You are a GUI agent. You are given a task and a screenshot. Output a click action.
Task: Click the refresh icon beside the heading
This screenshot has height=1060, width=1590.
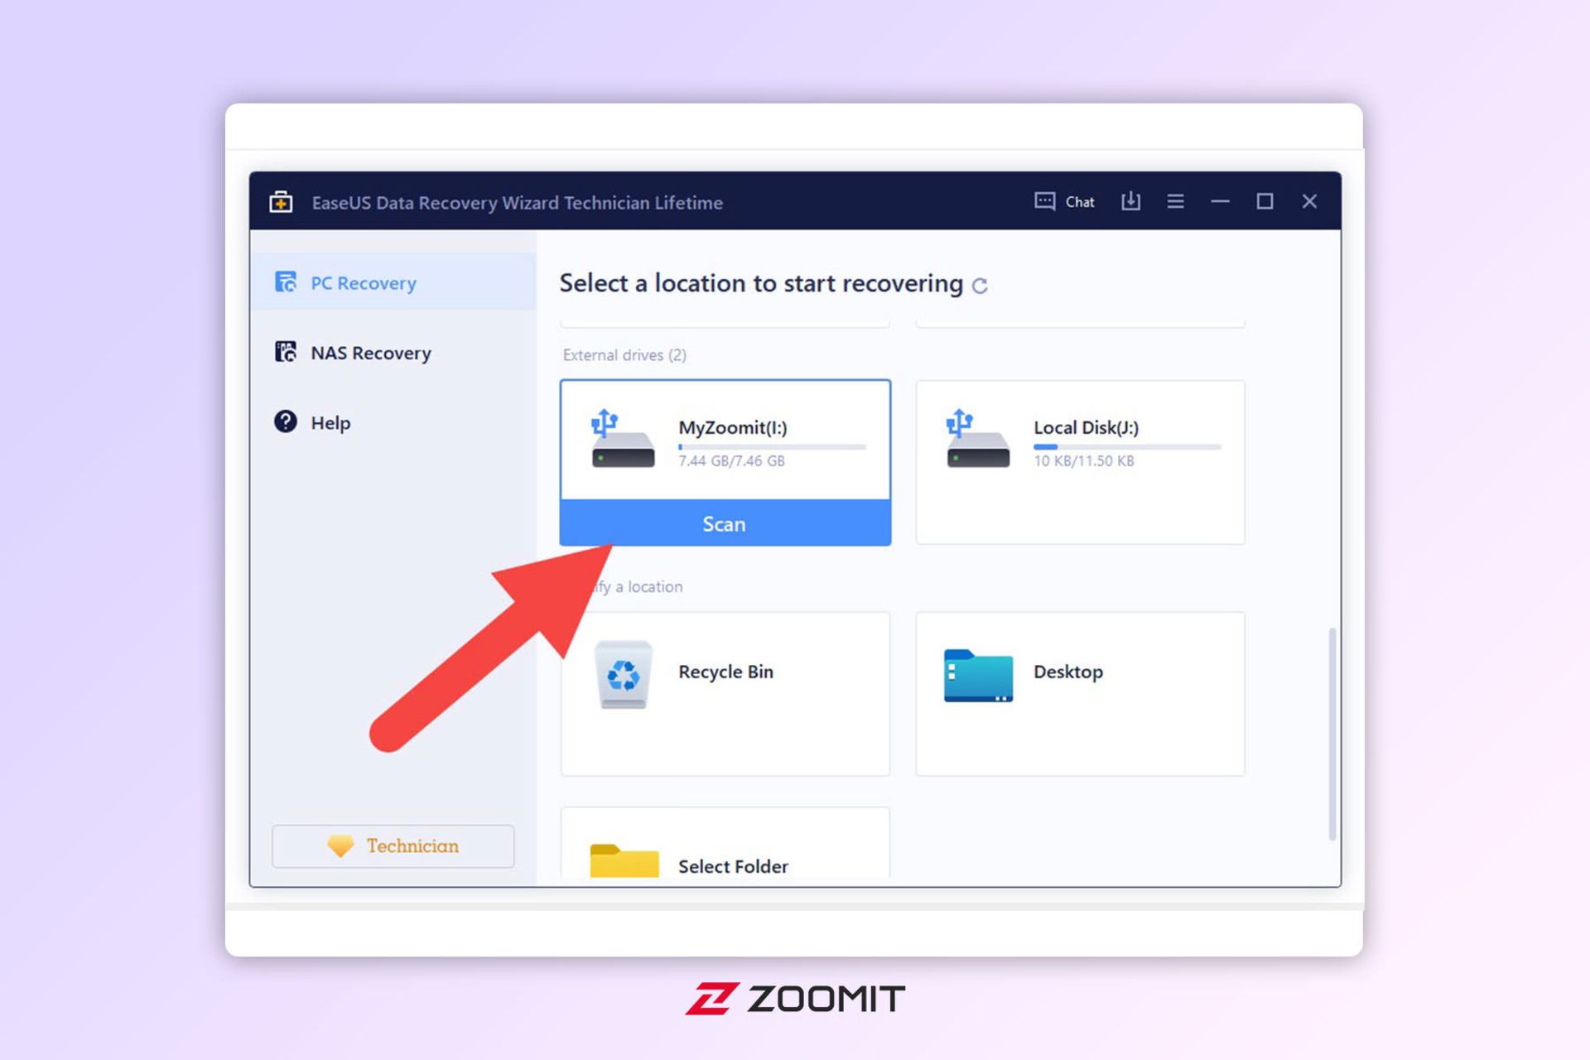click(x=980, y=286)
